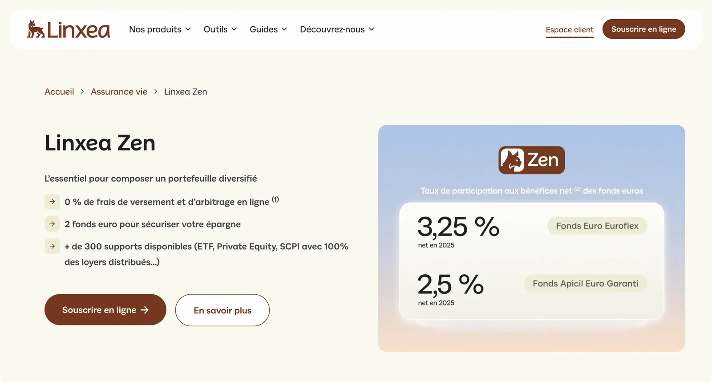Screen dimensions: 712x382
Task: Click the arrow inside Souscrire en ligne button
Action: [145, 310]
